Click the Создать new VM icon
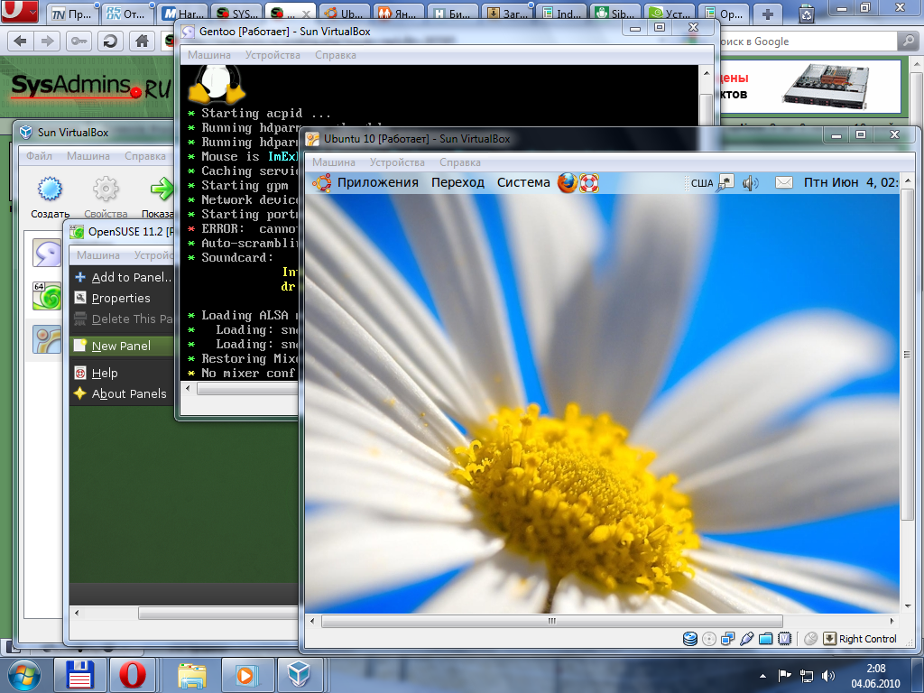This screenshot has width=924, height=693. pos(50,189)
